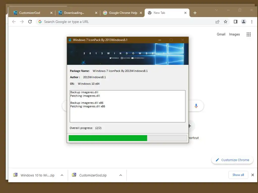Expand options for CustomizerGod.zip download

click(x=121, y=175)
